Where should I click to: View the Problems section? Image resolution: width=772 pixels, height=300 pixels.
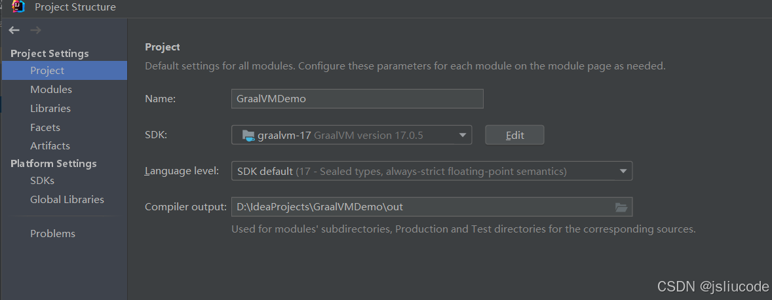(52, 233)
